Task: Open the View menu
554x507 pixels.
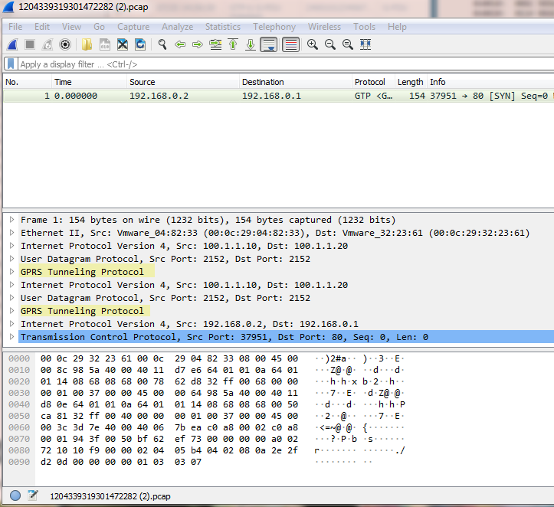Action: (72, 27)
